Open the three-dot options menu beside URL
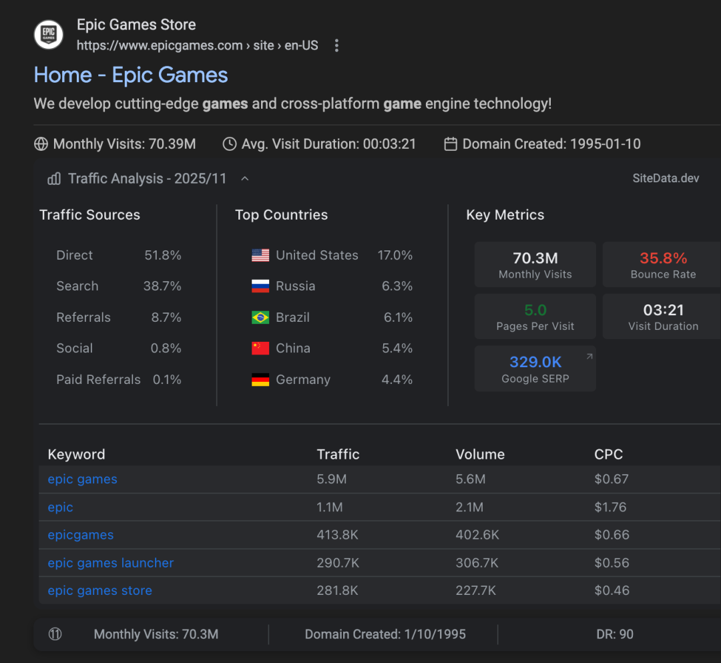The height and width of the screenshot is (663, 721). [336, 45]
